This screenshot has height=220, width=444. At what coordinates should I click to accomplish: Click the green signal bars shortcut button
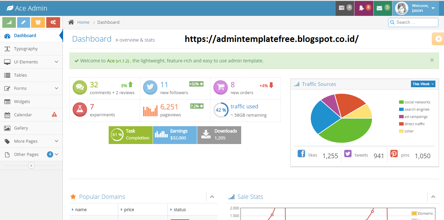click(9, 22)
